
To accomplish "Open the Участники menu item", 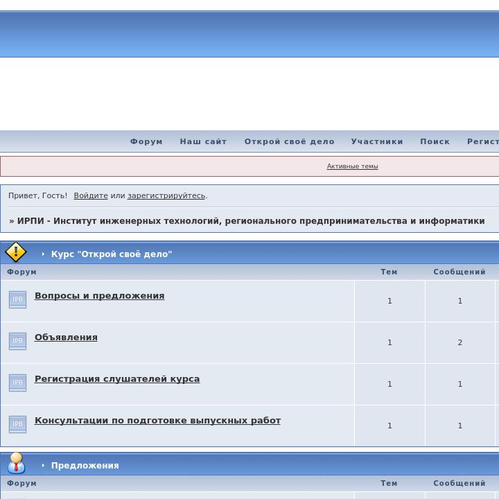I will (377, 141).
